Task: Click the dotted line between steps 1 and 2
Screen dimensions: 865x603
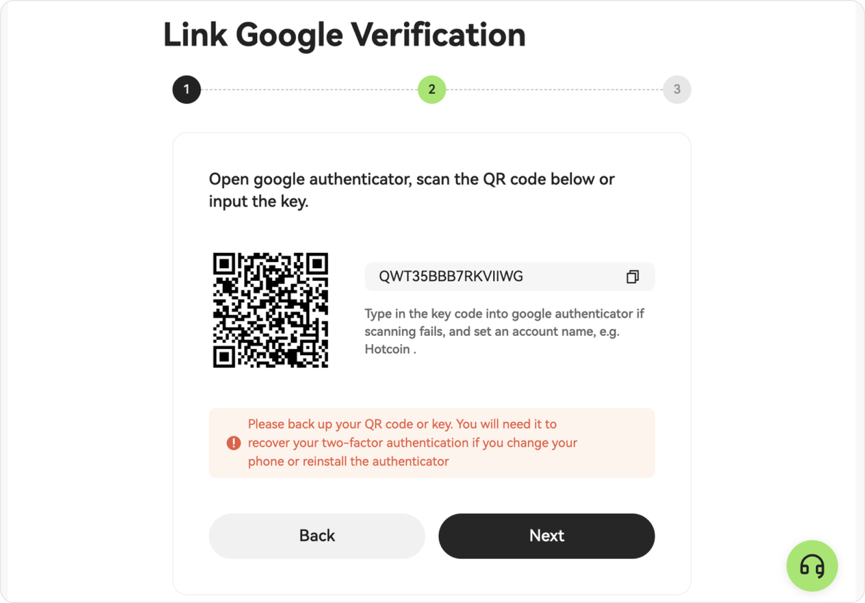Action: (309, 90)
